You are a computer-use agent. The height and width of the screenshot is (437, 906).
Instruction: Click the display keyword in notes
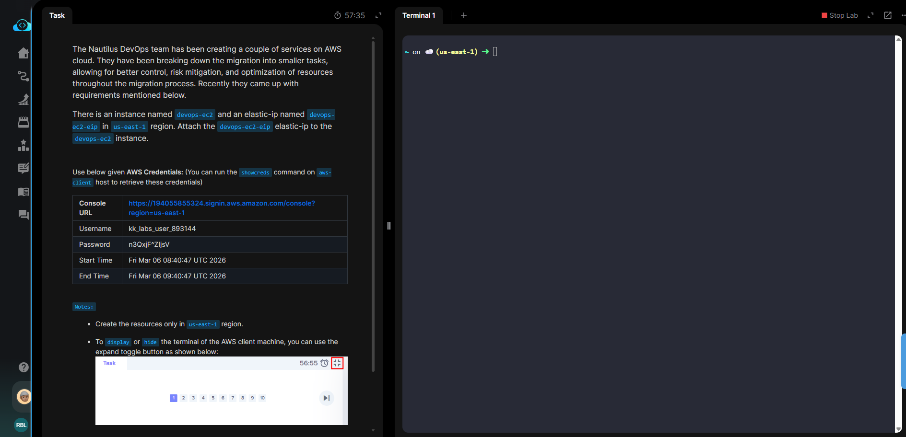[x=118, y=342]
